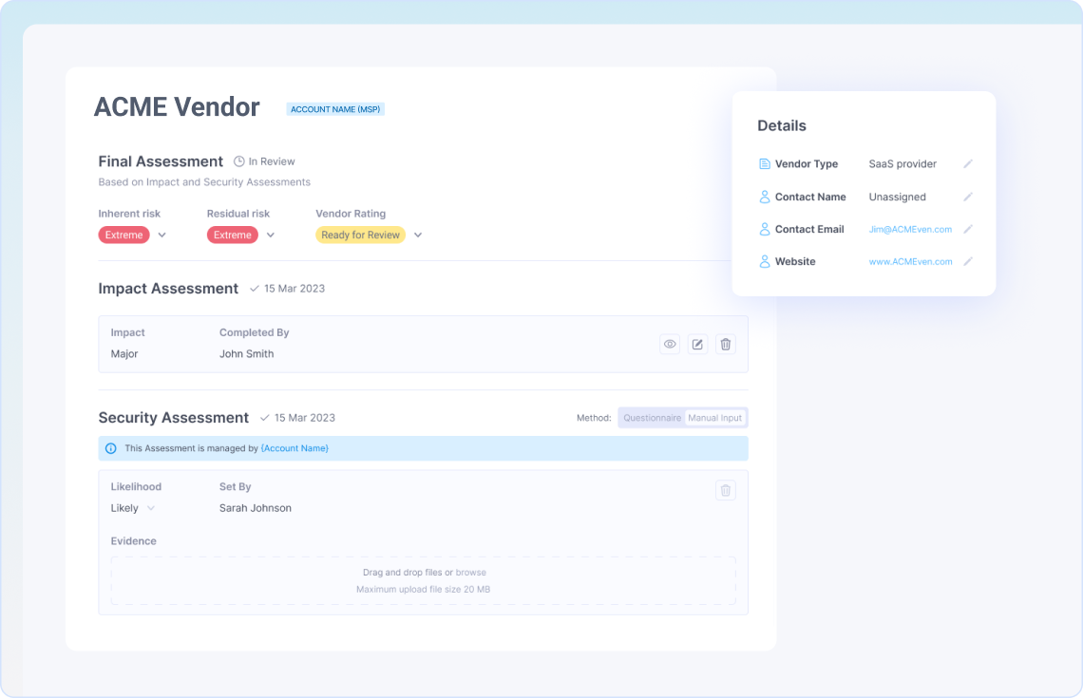Click pencil icon next to Contact Email
1083x698 pixels.
tap(968, 230)
